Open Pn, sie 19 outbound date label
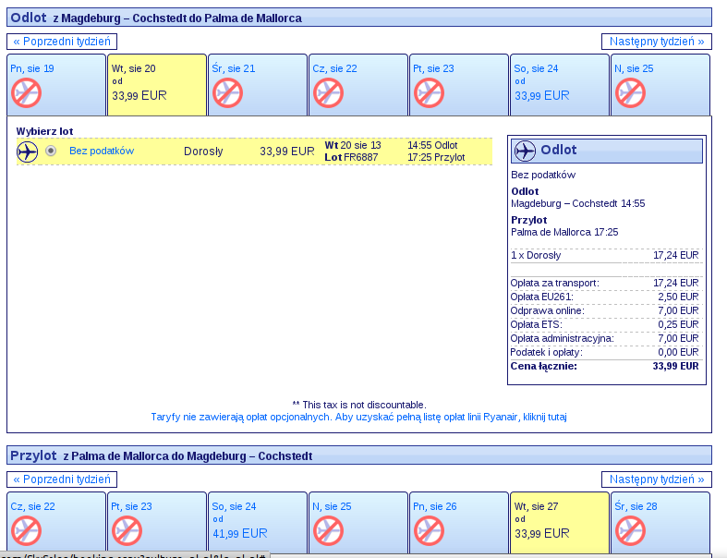The height and width of the screenshot is (558, 727). tap(32, 68)
